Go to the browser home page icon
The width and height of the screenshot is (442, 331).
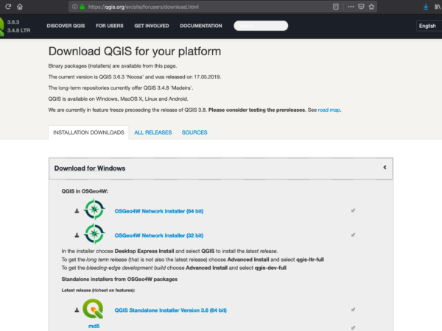(20, 7)
